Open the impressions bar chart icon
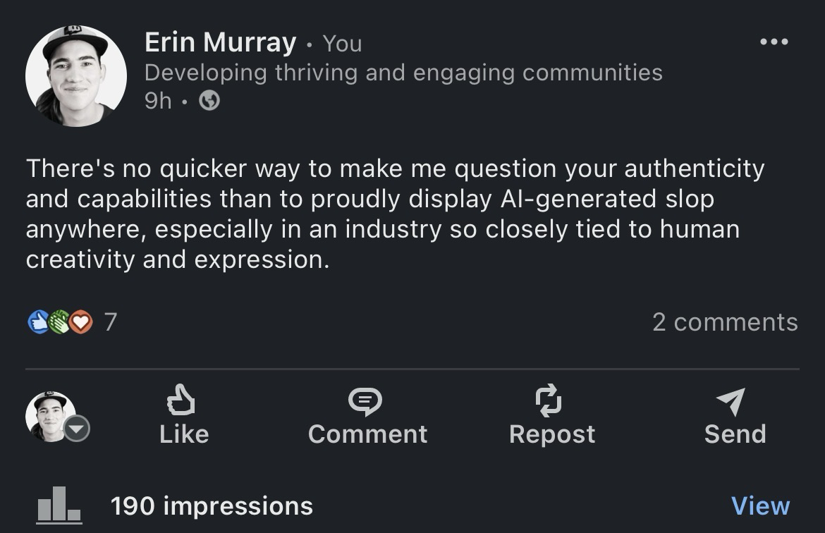 pos(59,505)
